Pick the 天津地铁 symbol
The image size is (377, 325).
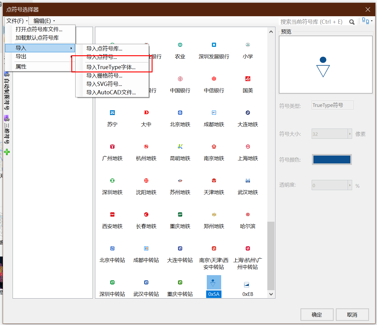[214, 181]
